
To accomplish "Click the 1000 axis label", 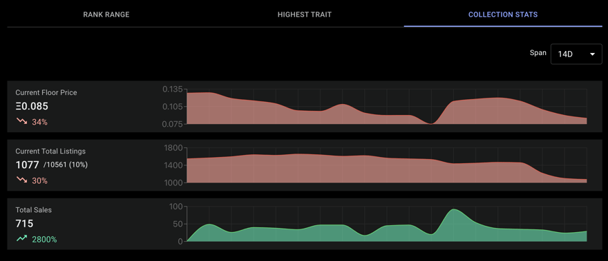I will (173, 182).
